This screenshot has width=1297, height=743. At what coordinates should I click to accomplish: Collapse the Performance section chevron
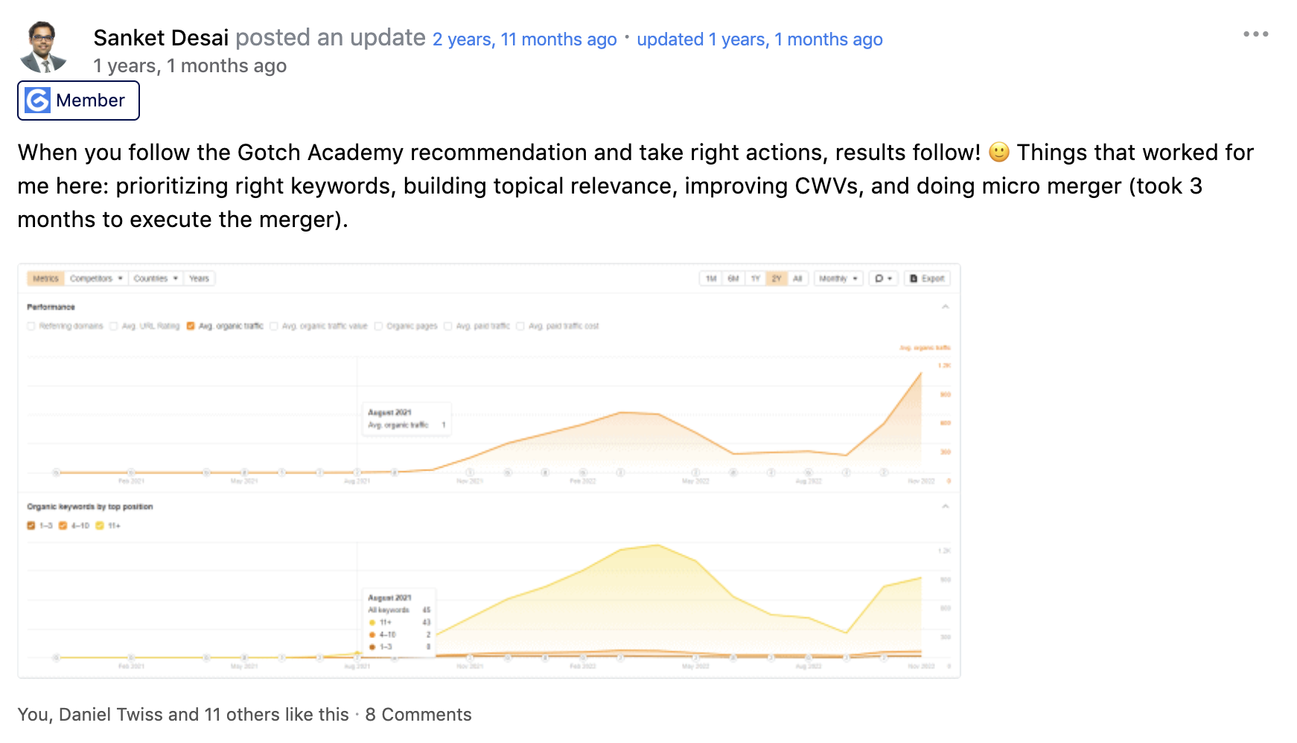(x=945, y=307)
